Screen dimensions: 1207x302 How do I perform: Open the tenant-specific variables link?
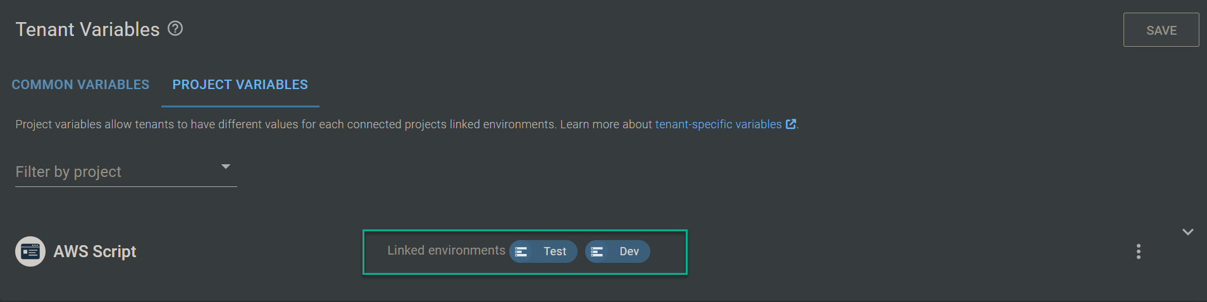[718, 124]
